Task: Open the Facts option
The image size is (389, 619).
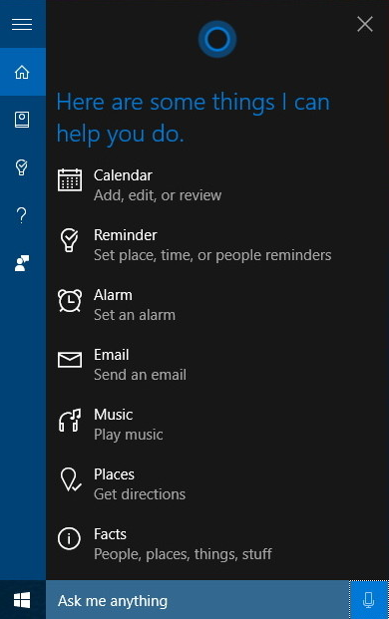Action: 217,544
